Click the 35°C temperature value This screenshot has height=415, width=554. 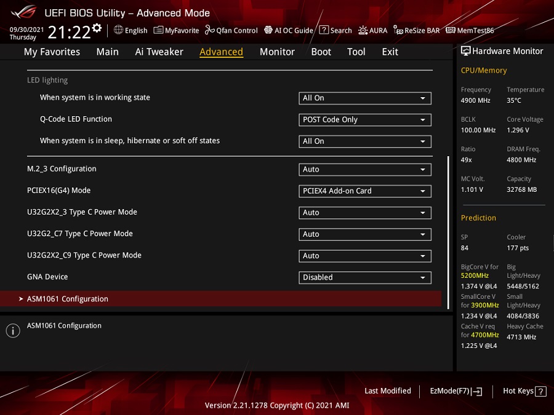coord(514,101)
